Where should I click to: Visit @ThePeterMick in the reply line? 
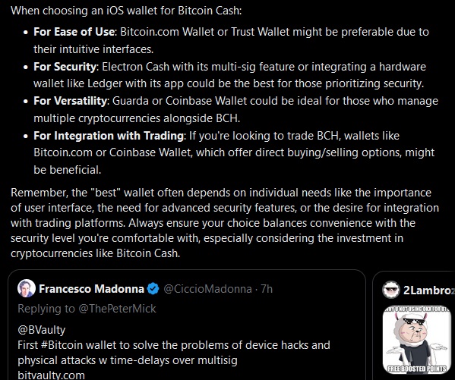click(x=118, y=309)
